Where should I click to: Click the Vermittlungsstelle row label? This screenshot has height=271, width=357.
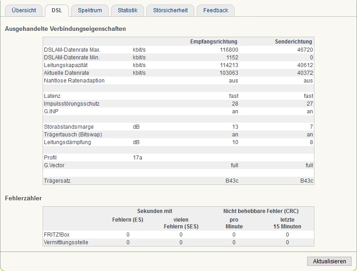[66, 242]
